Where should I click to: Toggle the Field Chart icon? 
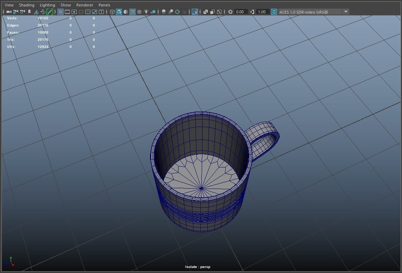pyautogui.click(x=88, y=12)
